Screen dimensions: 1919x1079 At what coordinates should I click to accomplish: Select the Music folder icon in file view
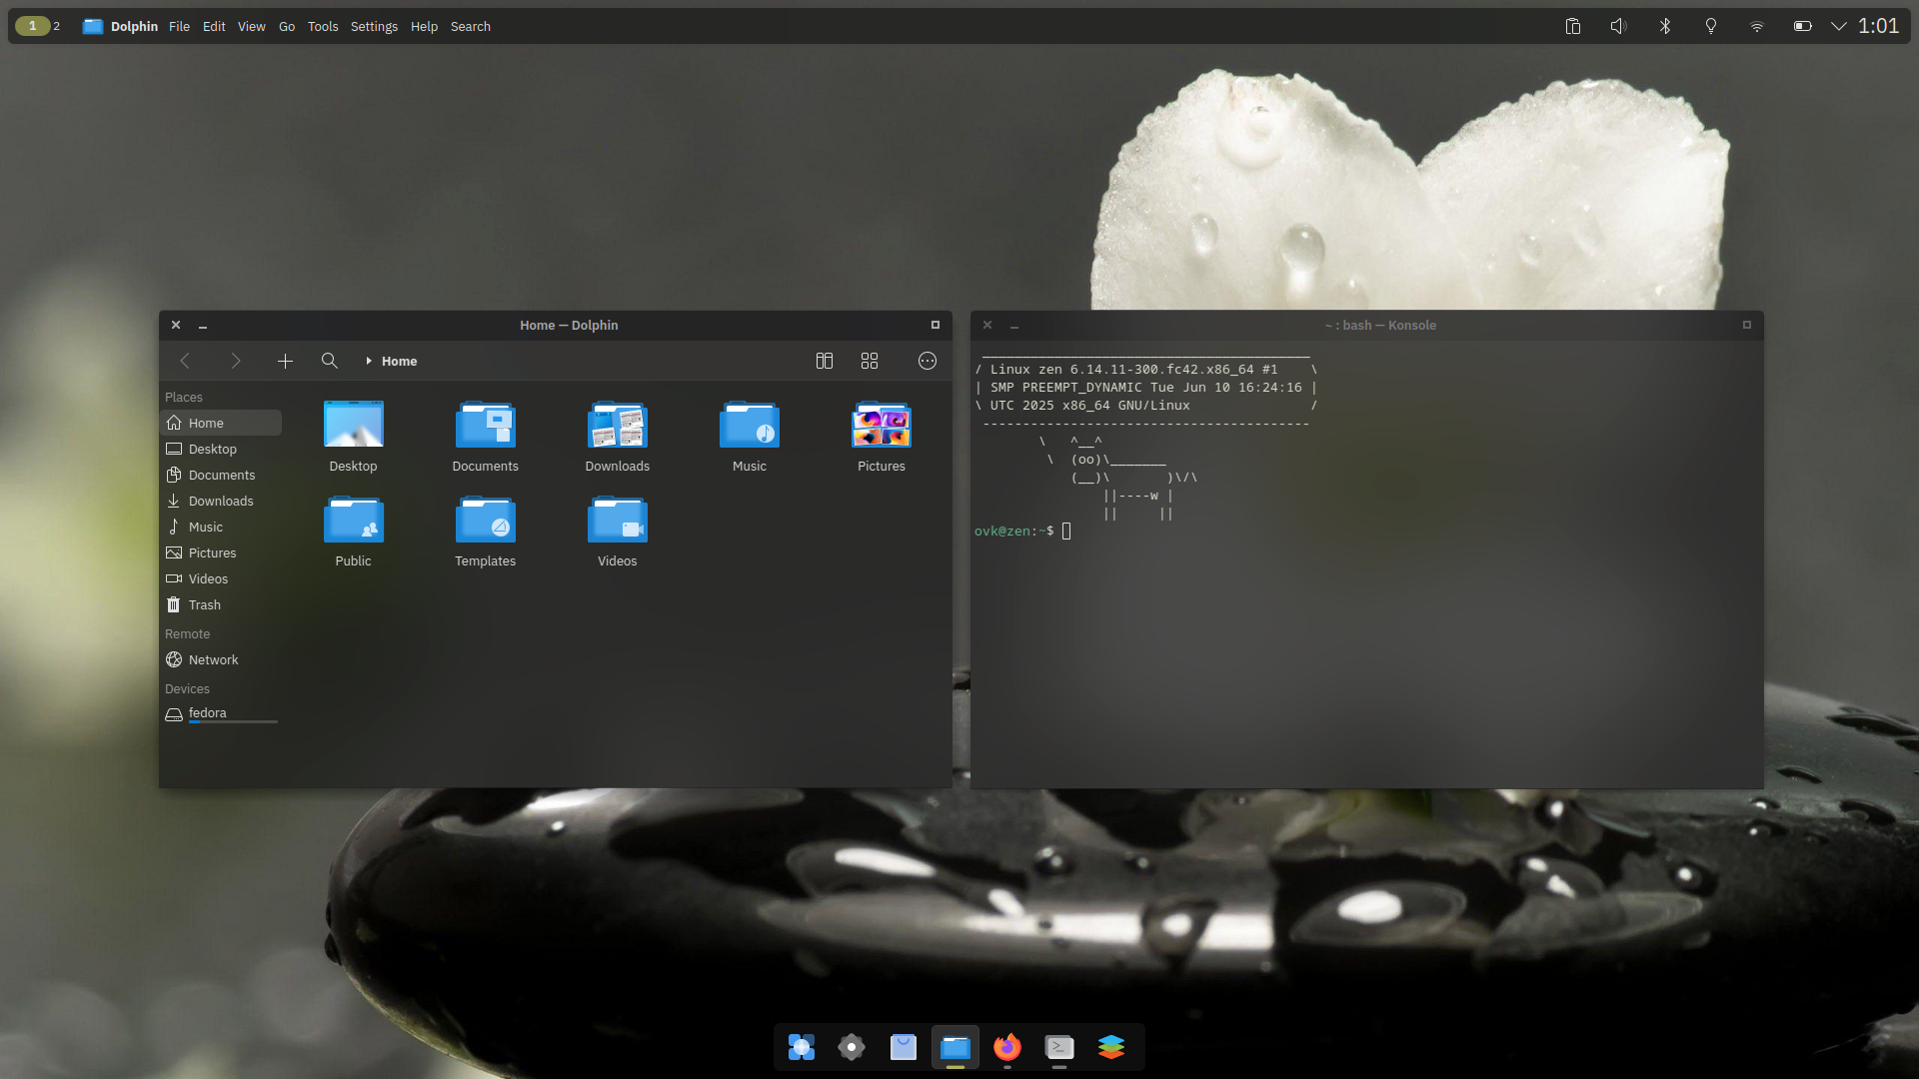tap(750, 426)
